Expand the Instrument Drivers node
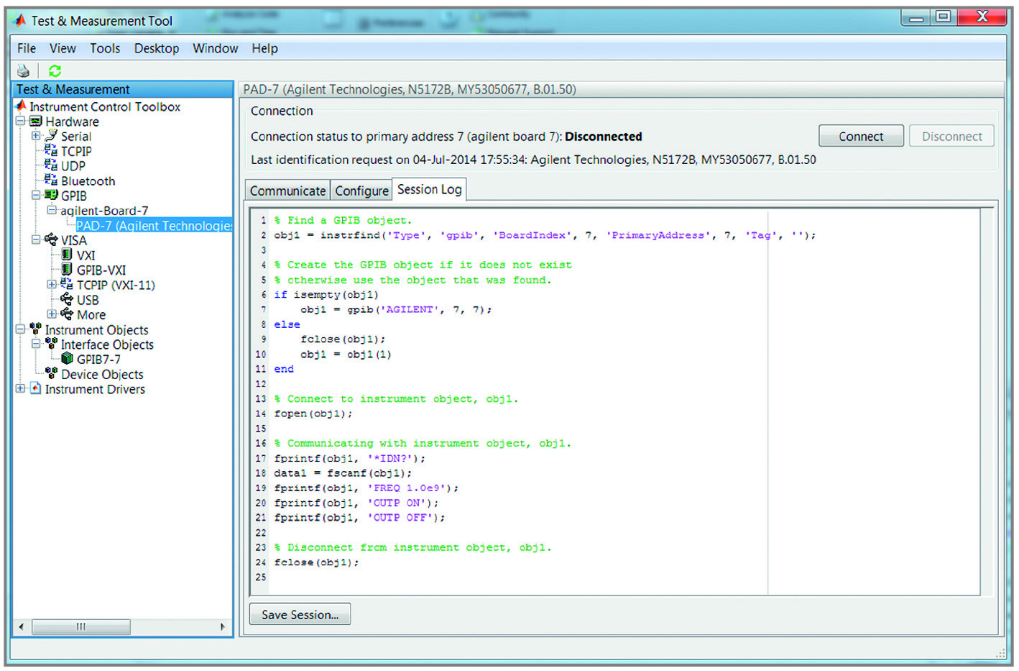This screenshot has width=1019, height=671. 21,388
